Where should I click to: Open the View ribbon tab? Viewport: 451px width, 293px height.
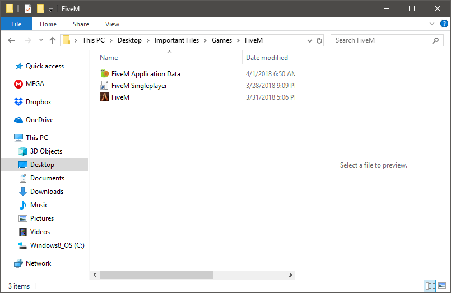click(112, 24)
